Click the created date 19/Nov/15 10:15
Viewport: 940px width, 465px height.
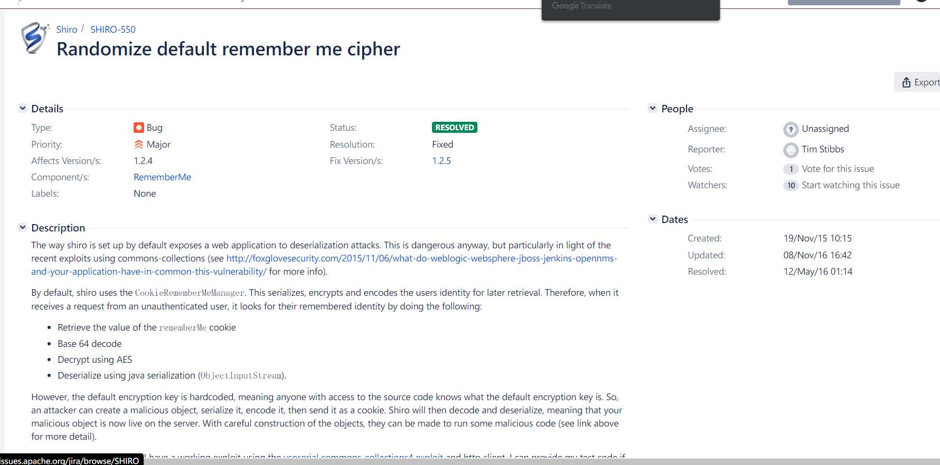[817, 238]
